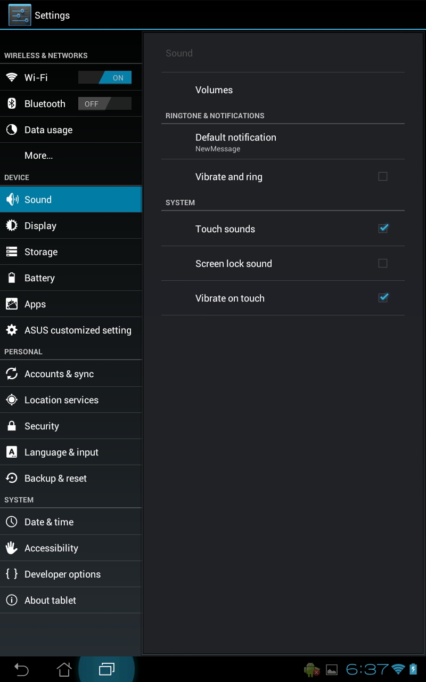Screen dimensions: 426x682
Task: Turn off the Wi-Fi switch
Action: click(x=105, y=78)
